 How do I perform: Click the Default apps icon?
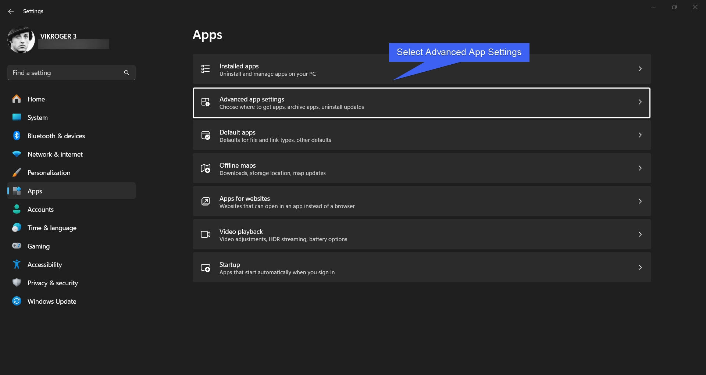pyautogui.click(x=206, y=135)
